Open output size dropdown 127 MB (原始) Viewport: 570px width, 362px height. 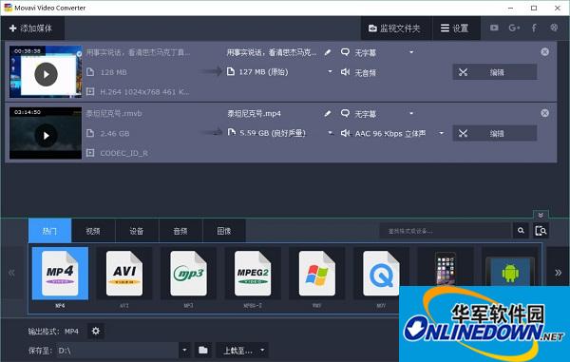(330, 71)
